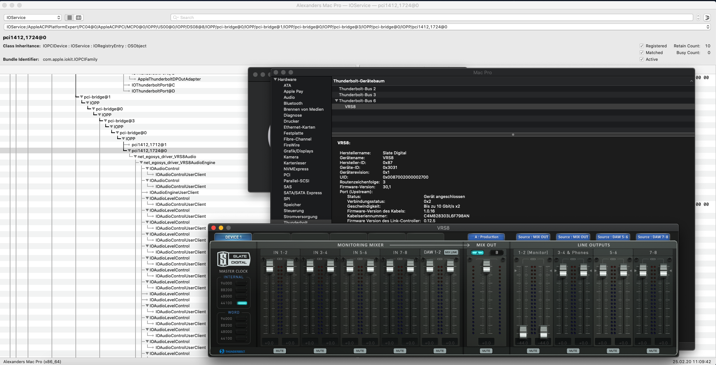Toggle stereo link icon on IN 5-6

tap(360, 259)
